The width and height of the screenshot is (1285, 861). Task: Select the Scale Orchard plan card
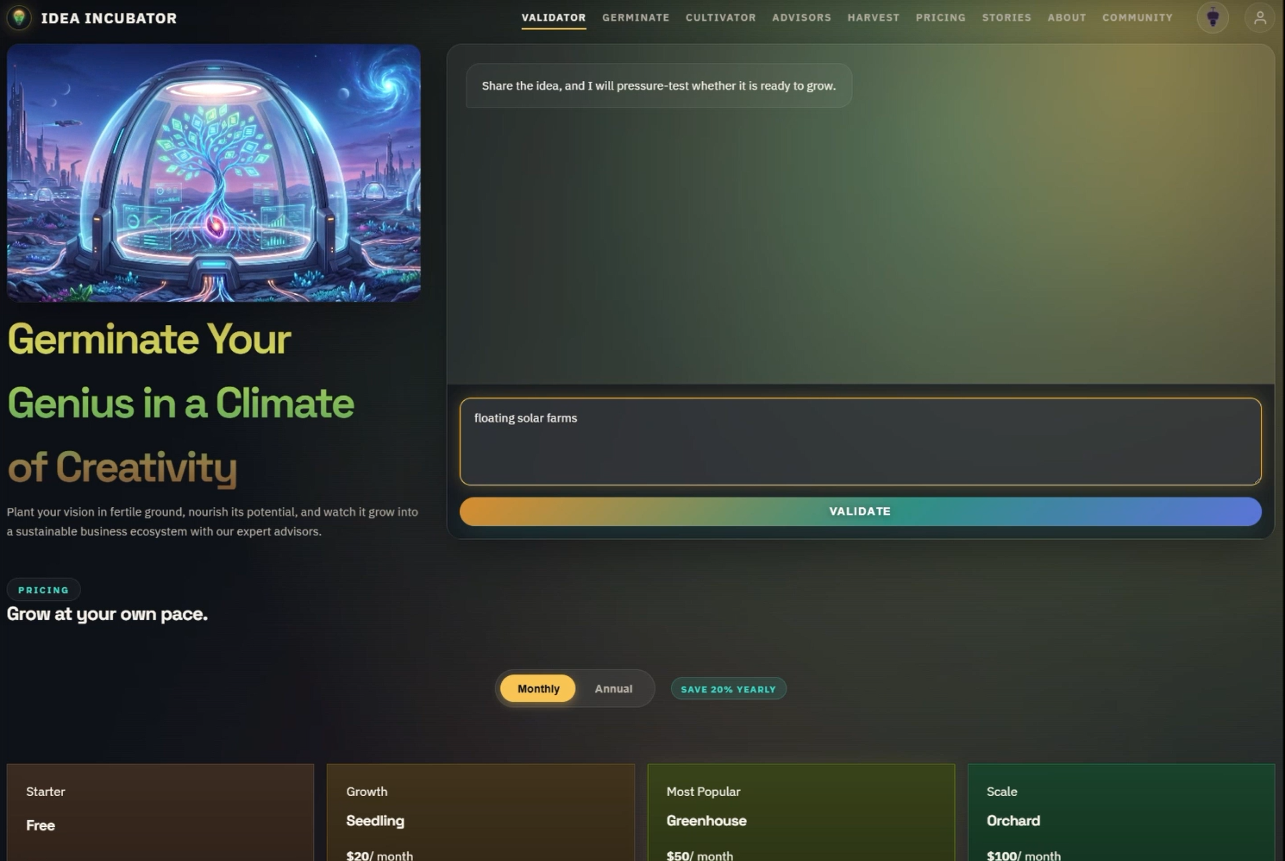pyautogui.click(x=1121, y=812)
